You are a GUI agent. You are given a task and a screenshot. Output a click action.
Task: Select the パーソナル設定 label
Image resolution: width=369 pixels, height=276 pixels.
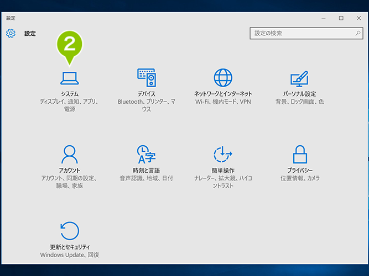tap(300, 94)
